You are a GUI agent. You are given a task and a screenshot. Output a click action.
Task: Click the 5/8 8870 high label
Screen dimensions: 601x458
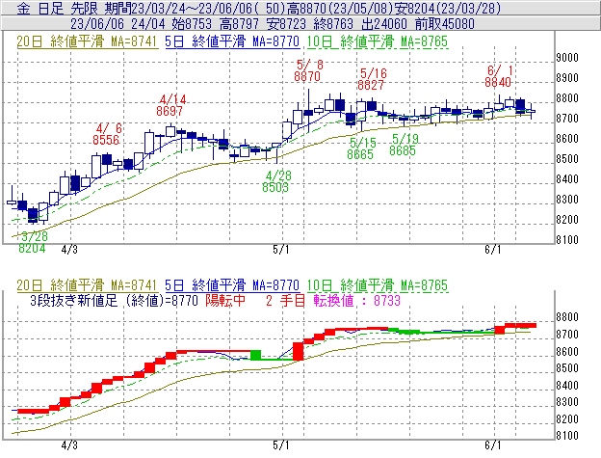[308, 70]
